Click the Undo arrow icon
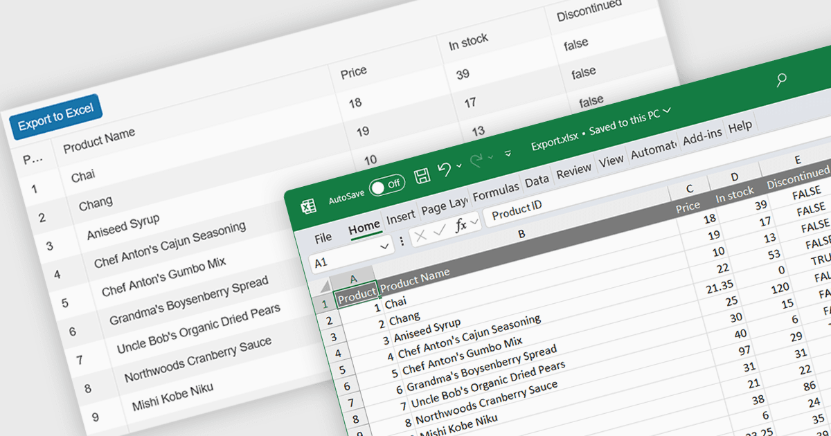Screen dimensions: 831x436 pos(445,170)
